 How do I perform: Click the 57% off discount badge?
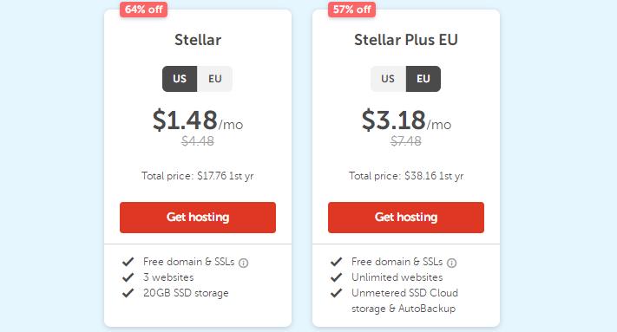coord(351,10)
